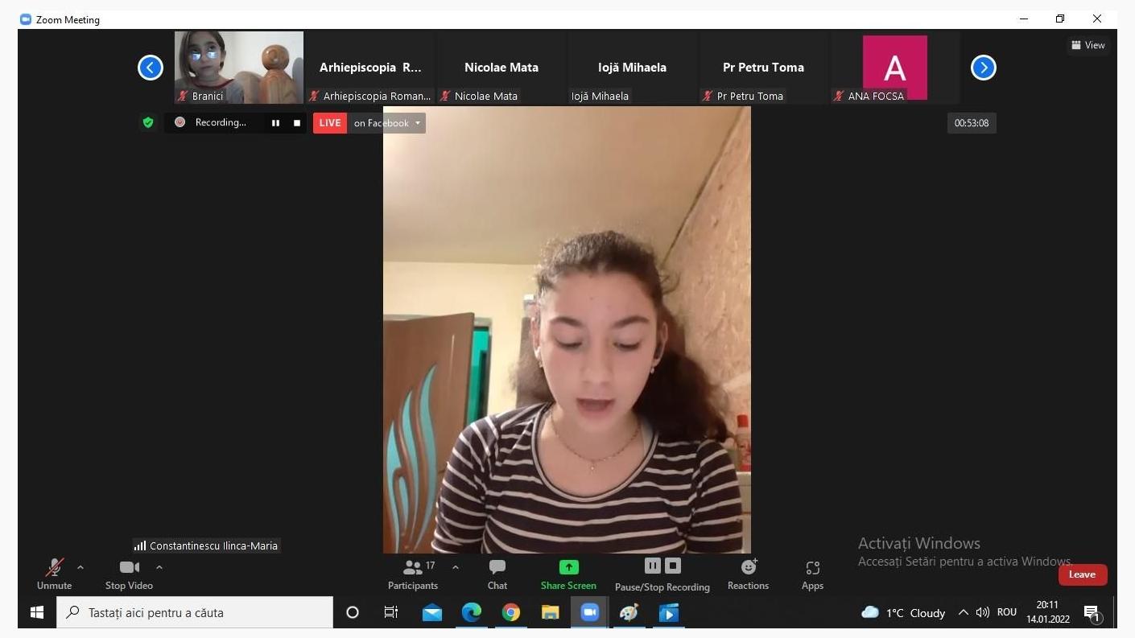Open the View layout menu
1135x638 pixels.
[1088, 45]
